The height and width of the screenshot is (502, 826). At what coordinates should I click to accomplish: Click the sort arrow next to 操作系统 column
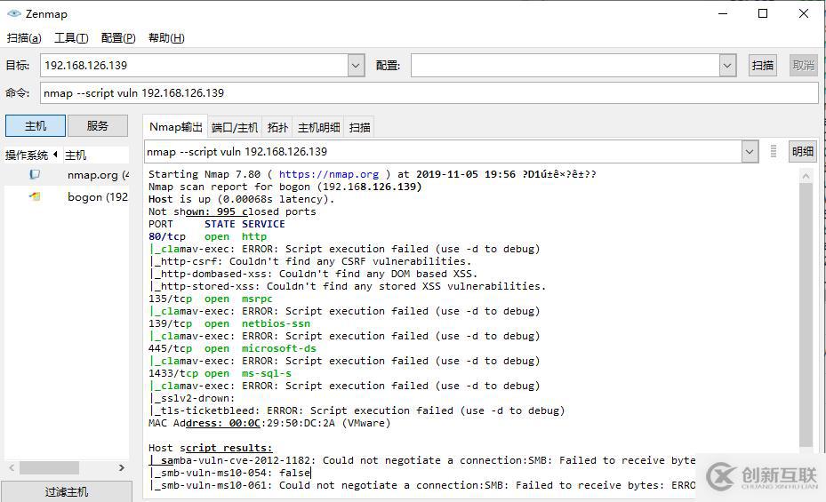55,155
